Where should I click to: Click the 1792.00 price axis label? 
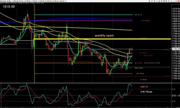tap(176, 38)
